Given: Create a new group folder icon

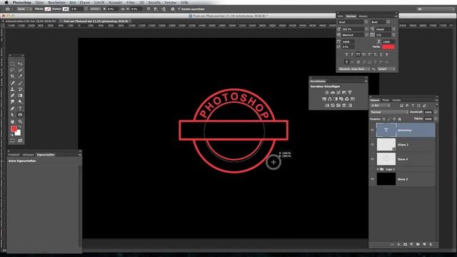Looking at the screenshot, I should point(418,244).
